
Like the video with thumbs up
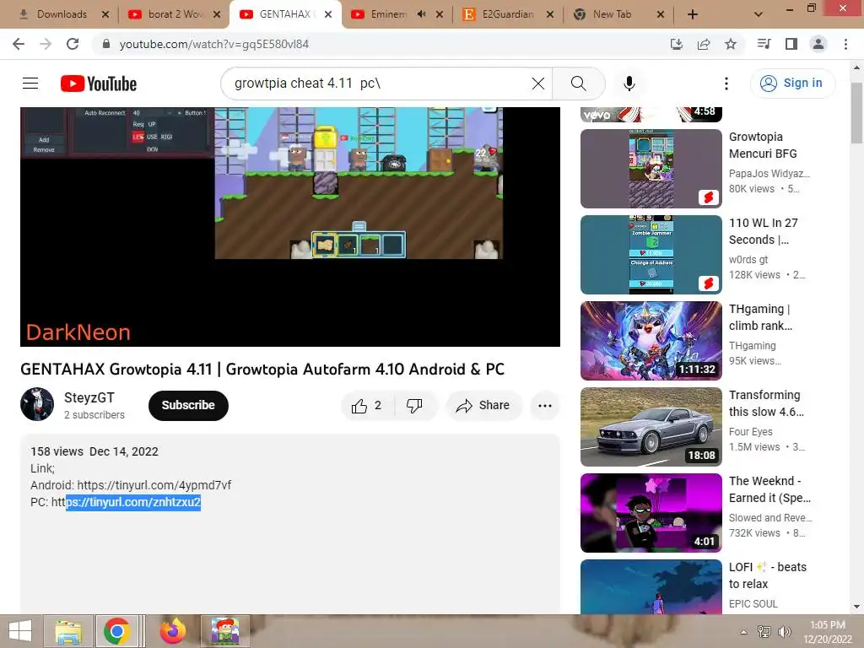366,406
